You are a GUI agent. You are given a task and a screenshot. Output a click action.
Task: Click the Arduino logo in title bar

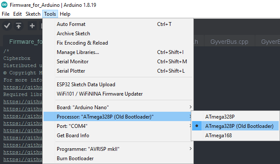pyautogui.click(x=4, y=5)
